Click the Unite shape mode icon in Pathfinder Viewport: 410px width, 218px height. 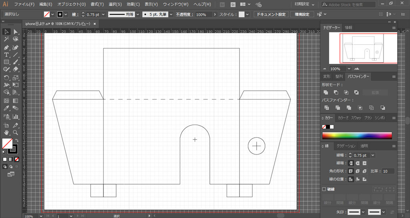(326, 92)
